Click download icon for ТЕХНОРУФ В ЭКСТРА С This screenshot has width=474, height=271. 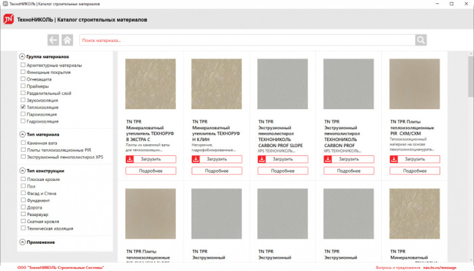pyautogui.click(x=130, y=159)
